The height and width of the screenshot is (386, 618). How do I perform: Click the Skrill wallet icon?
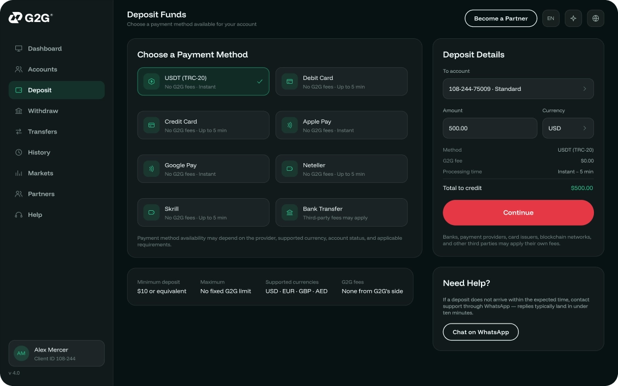[151, 212]
